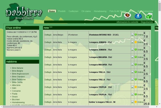The width and height of the screenshot is (161, 108).
Task: Click green availability dot for 3Fonteinen INTENSE RED
Action: [x=136, y=35]
